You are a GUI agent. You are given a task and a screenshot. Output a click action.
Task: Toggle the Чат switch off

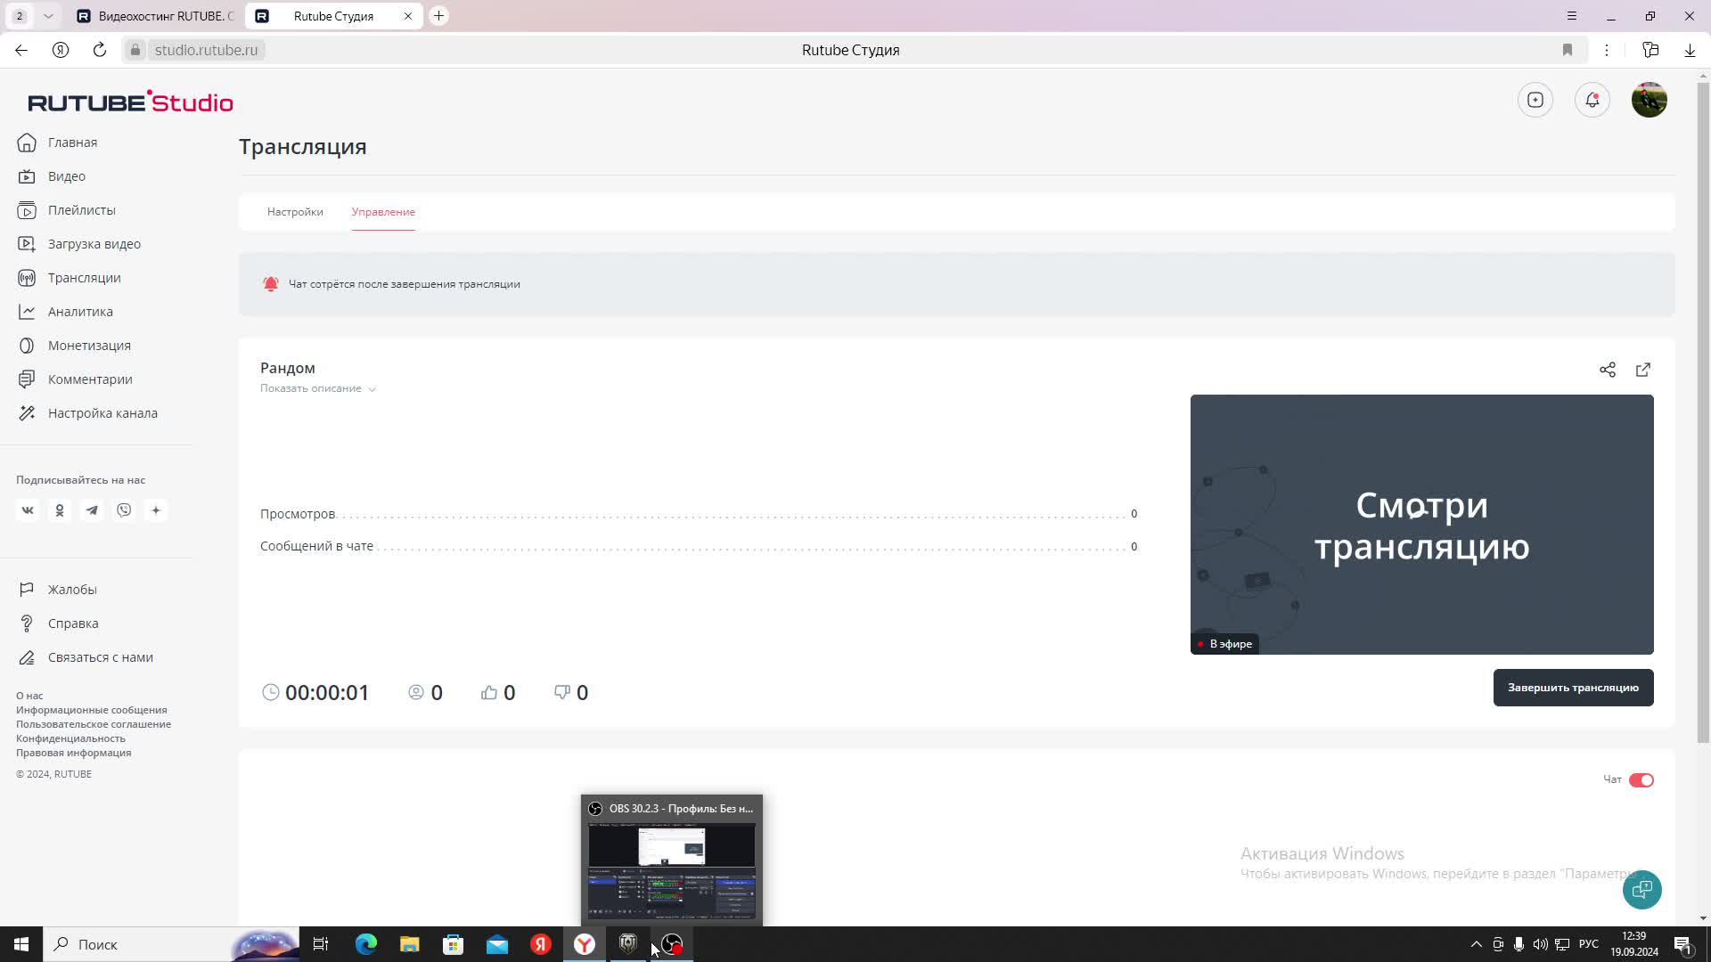tap(1641, 780)
